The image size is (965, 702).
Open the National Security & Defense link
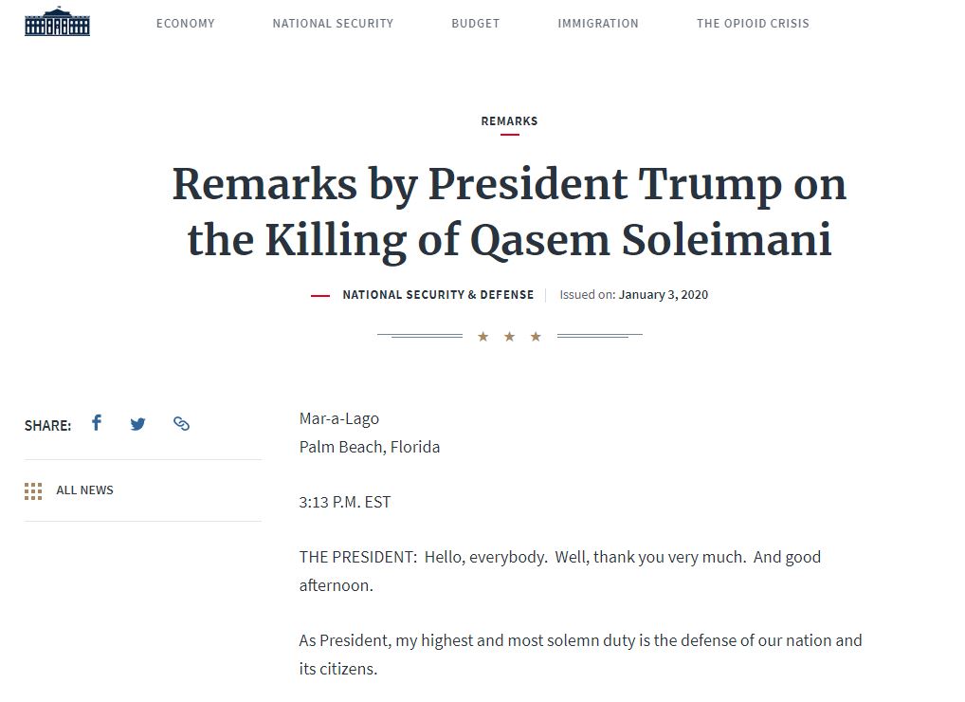(x=438, y=295)
